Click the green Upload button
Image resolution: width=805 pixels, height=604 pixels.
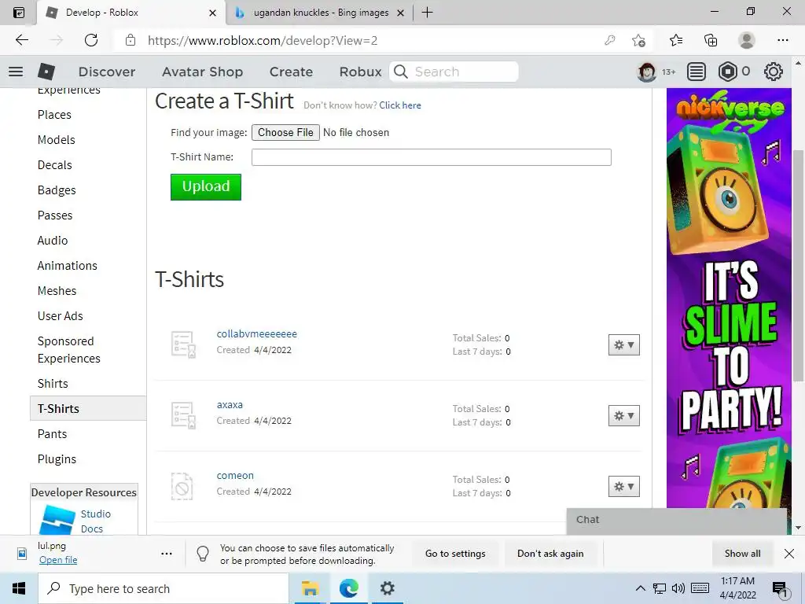point(206,187)
